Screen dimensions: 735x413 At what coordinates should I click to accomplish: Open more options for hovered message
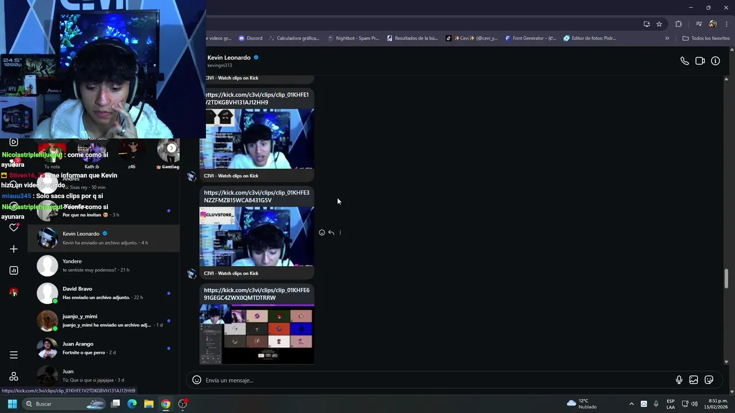pos(340,232)
